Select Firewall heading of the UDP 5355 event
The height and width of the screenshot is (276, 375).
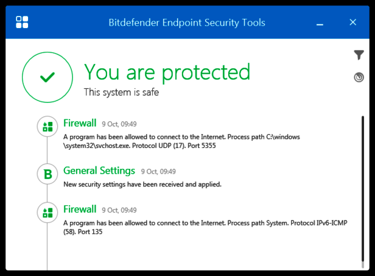pos(80,122)
